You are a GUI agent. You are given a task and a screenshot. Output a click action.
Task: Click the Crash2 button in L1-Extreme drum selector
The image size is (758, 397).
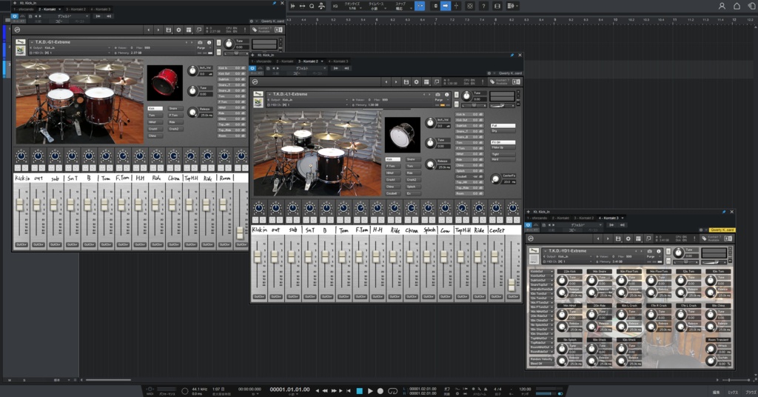[x=413, y=179]
